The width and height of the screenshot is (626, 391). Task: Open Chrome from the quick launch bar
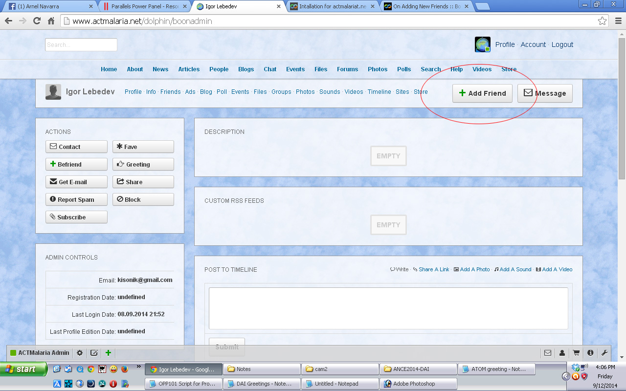91,369
